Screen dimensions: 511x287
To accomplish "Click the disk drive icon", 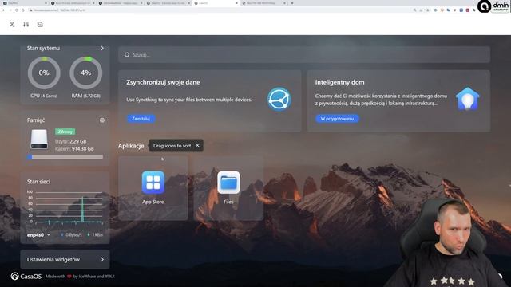I will click(39, 140).
